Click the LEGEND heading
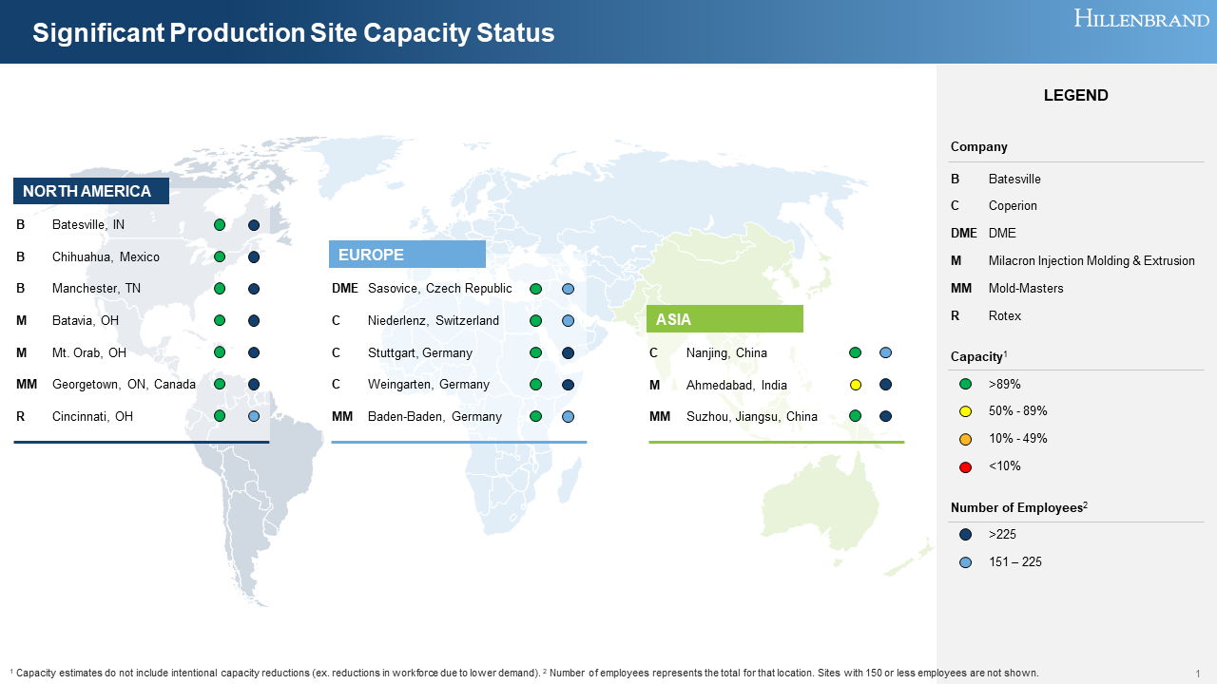The image size is (1217, 684). (1076, 95)
